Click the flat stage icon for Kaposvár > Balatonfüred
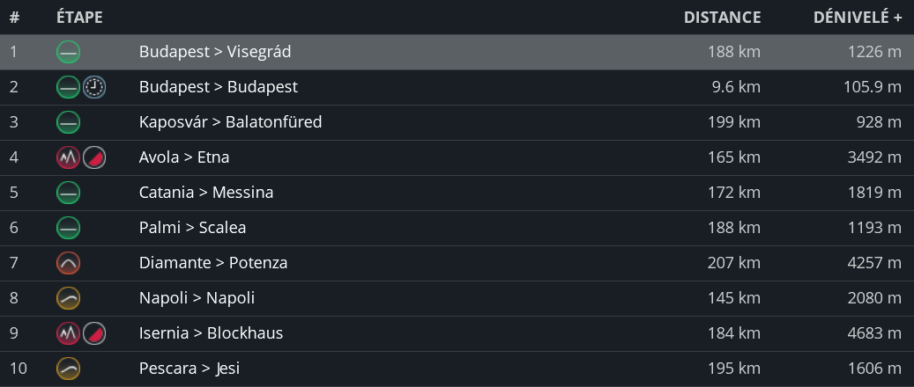914x387 pixels. (x=68, y=122)
